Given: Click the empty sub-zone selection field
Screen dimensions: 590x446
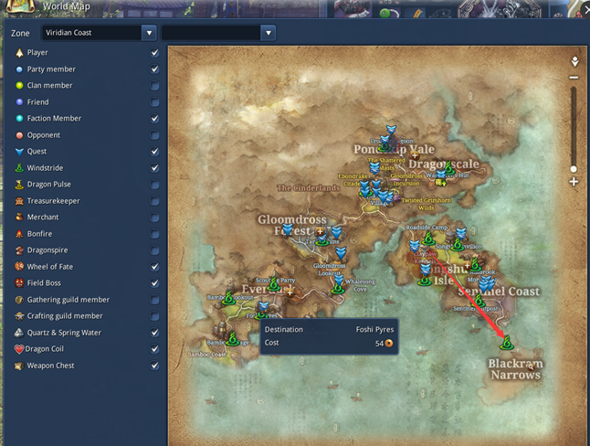Looking at the screenshot, I should pyautogui.click(x=211, y=33).
